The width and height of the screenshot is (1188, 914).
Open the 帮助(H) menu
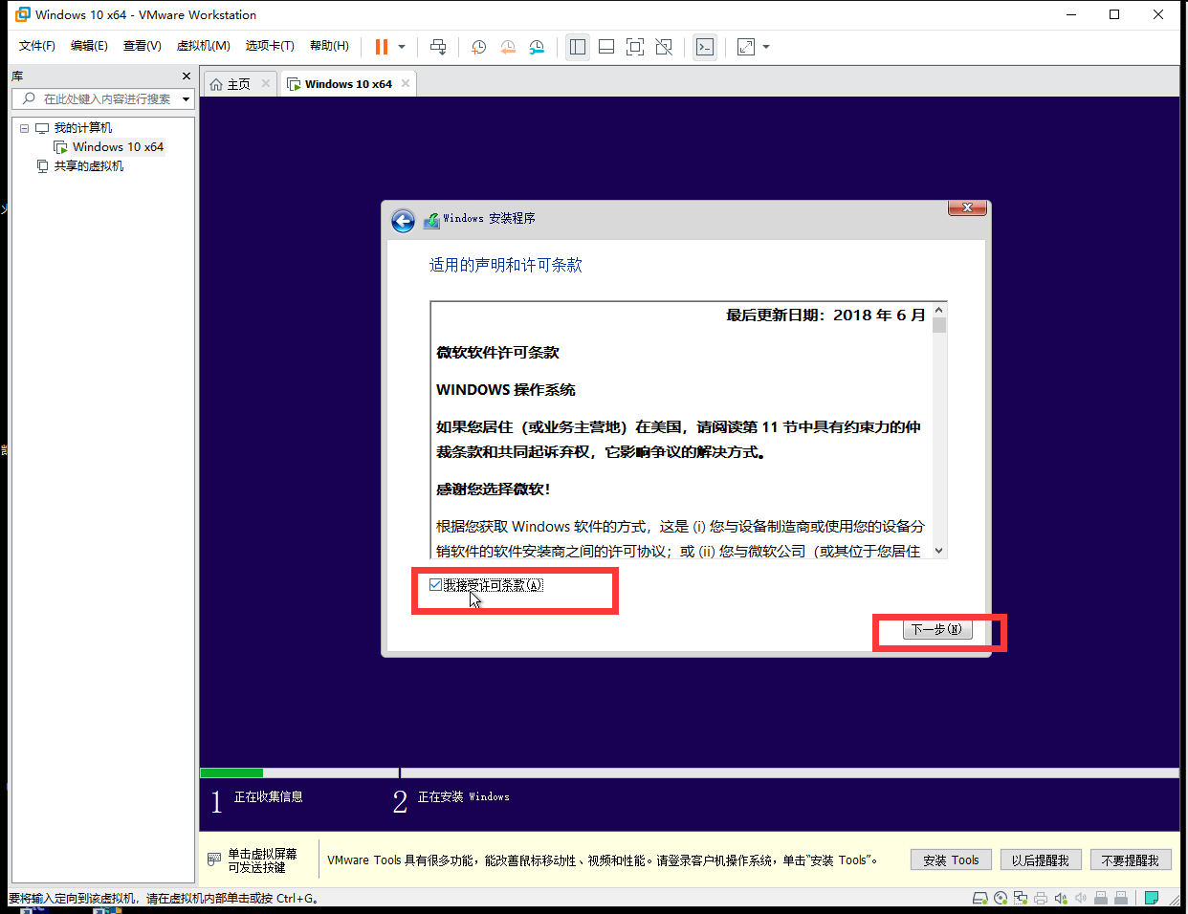click(330, 46)
